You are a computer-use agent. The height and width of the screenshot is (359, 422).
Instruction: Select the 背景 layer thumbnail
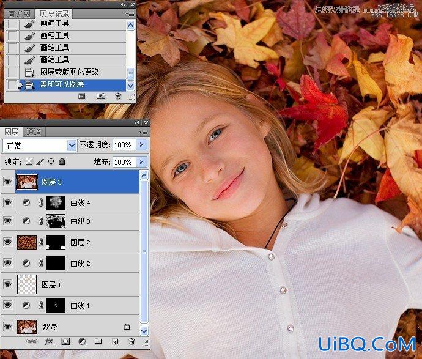click(27, 327)
